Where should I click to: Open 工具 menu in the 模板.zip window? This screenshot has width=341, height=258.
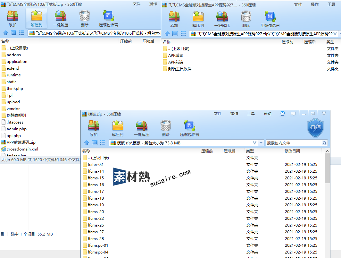point(251,114)
